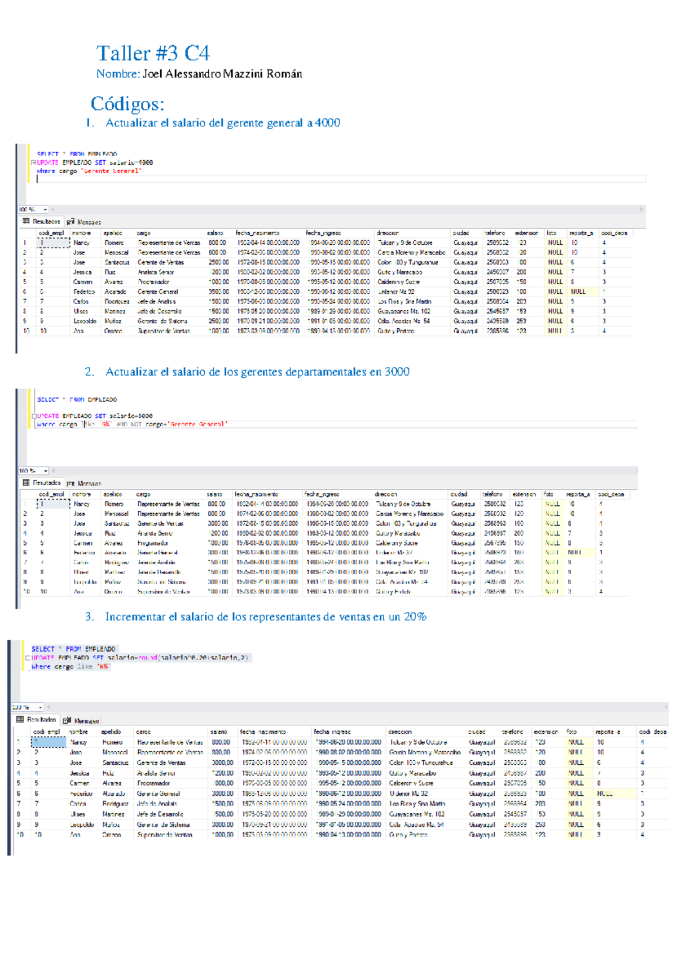This screenshot has height=956, width=677.
Task: Click the Resultados grid icon in second query
Action: coord(26,483)
